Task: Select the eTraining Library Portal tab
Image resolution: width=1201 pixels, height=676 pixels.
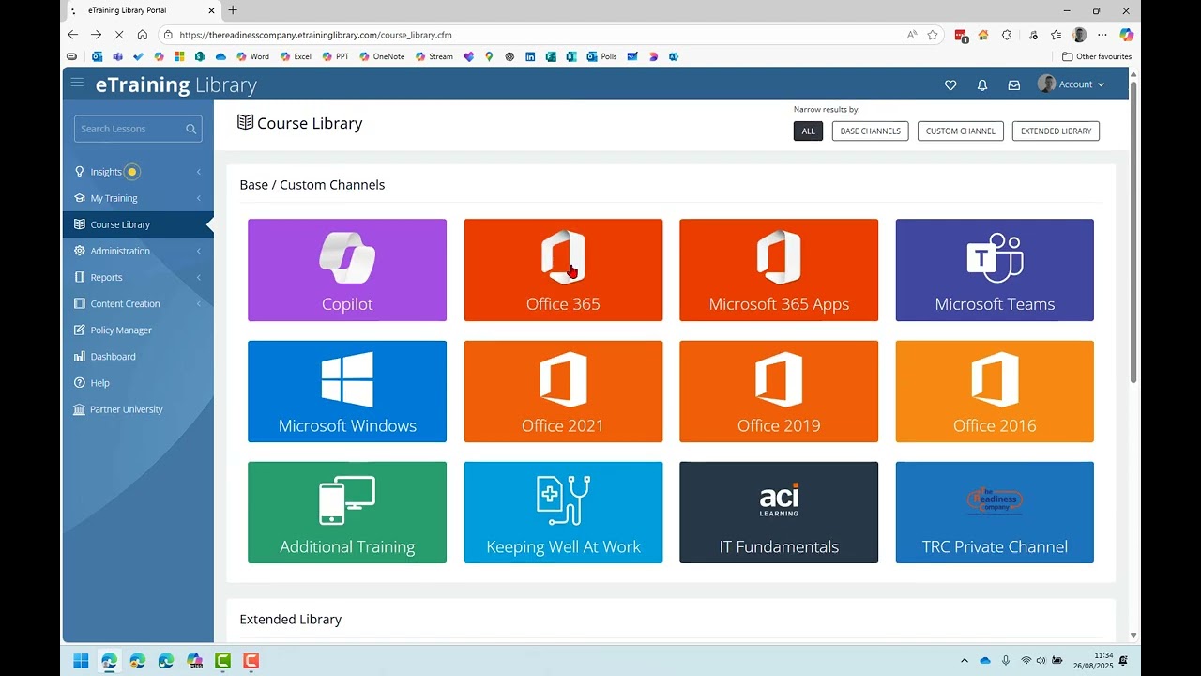Action: point(141,10)
